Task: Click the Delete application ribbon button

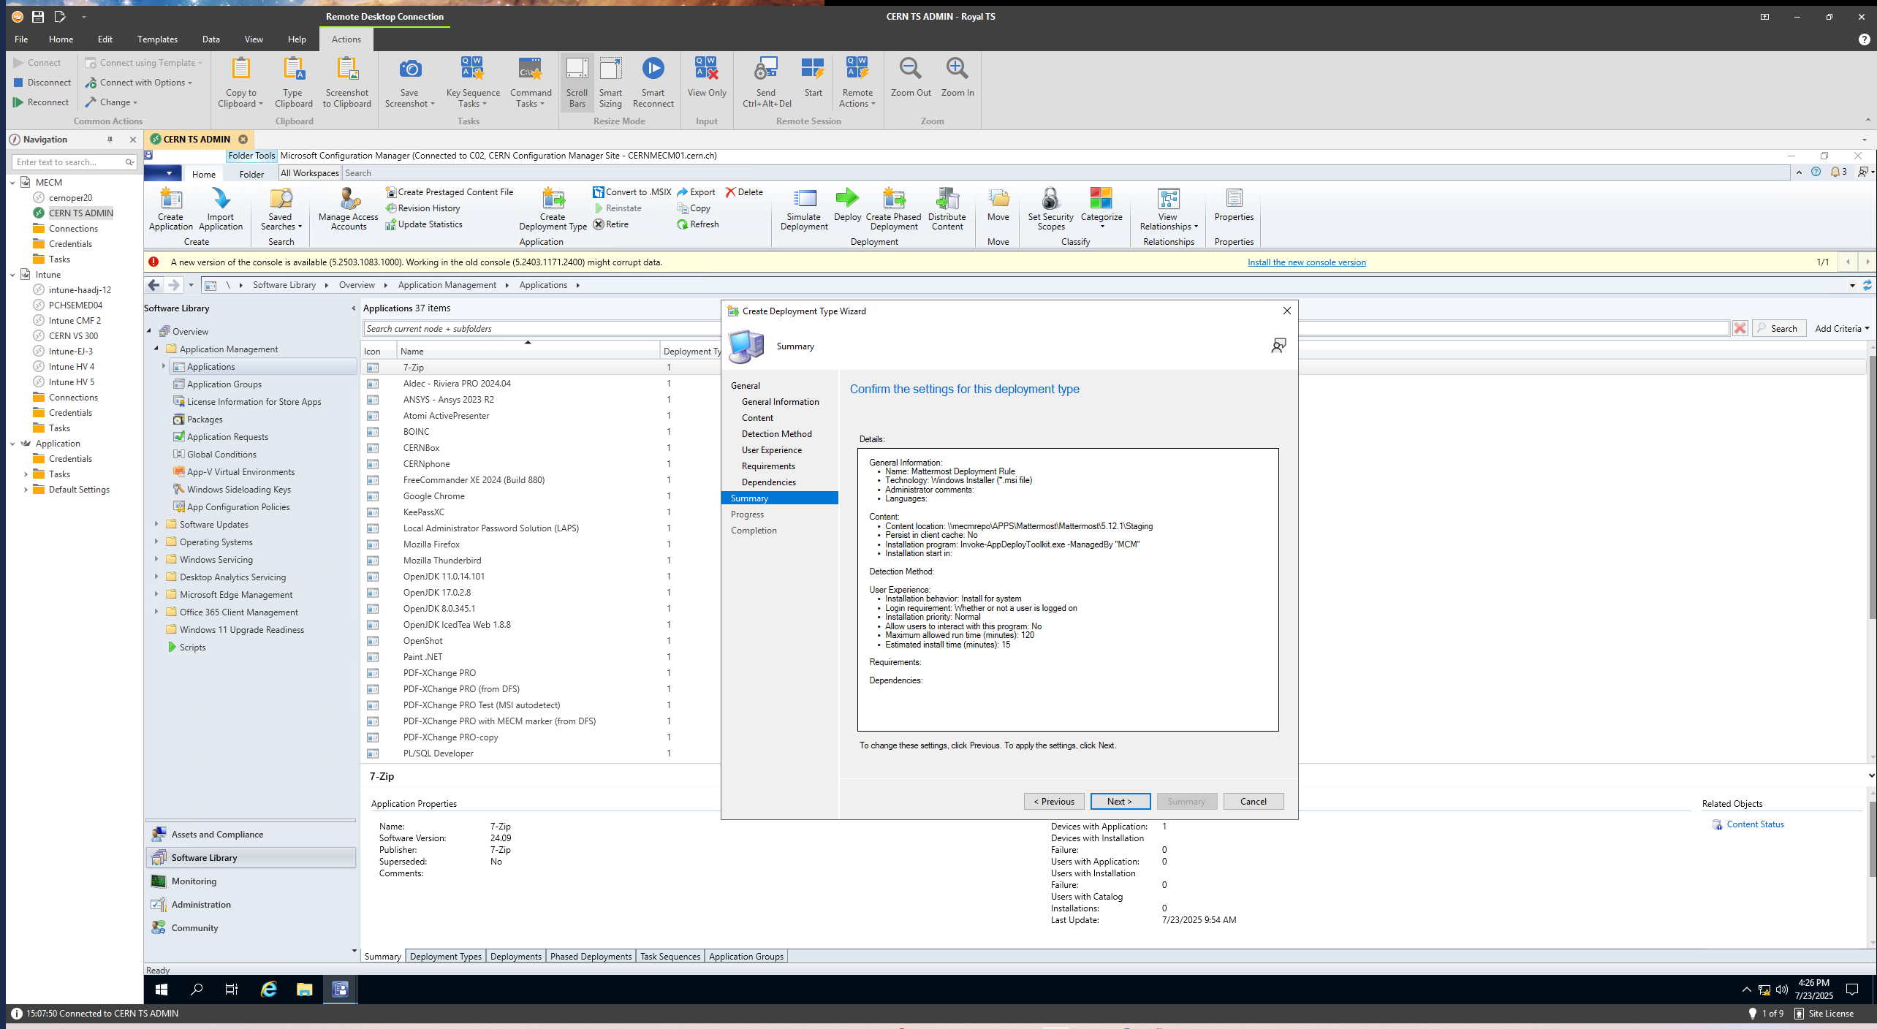Action: (x=744, y=191)
